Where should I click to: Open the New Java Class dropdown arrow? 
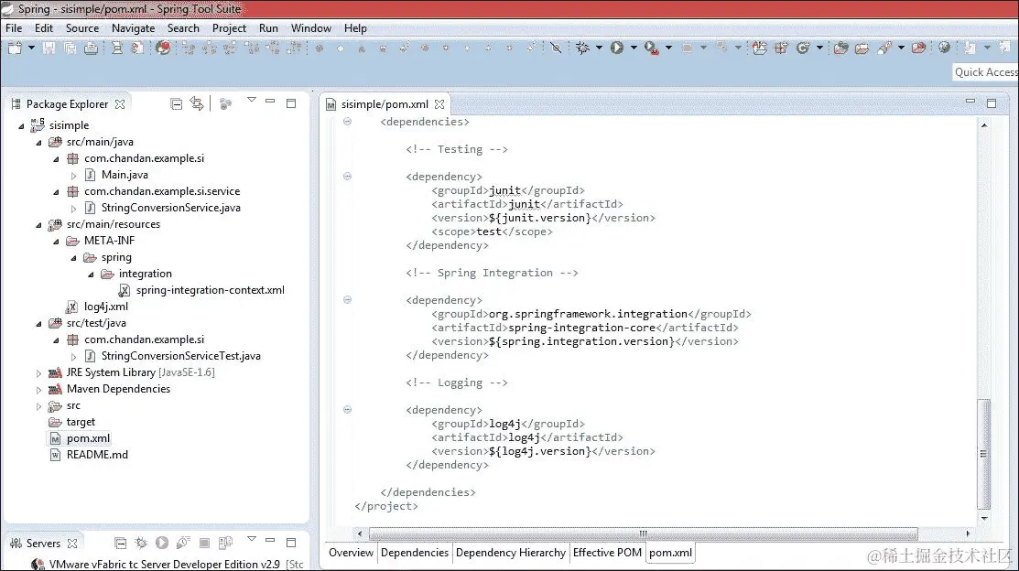click(819, 48)
